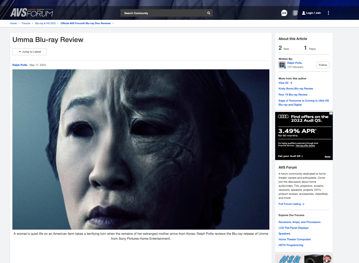
Task: Click inside the Search Community field
Action: (x=164, y=13)
